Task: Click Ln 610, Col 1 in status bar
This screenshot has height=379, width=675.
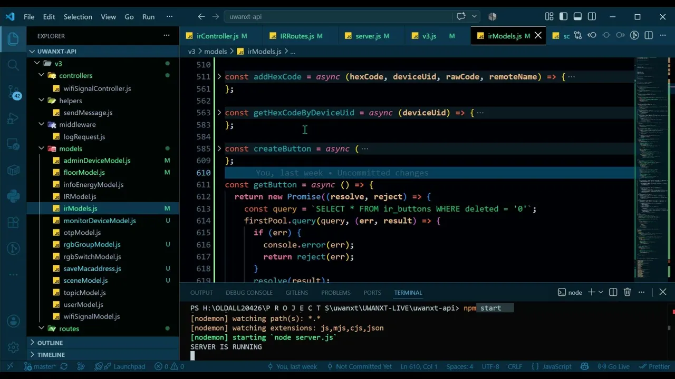Action: [419, 366]
